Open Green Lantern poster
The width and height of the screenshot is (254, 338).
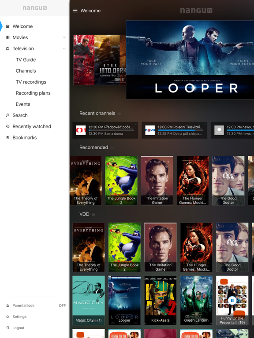(196, 300)
